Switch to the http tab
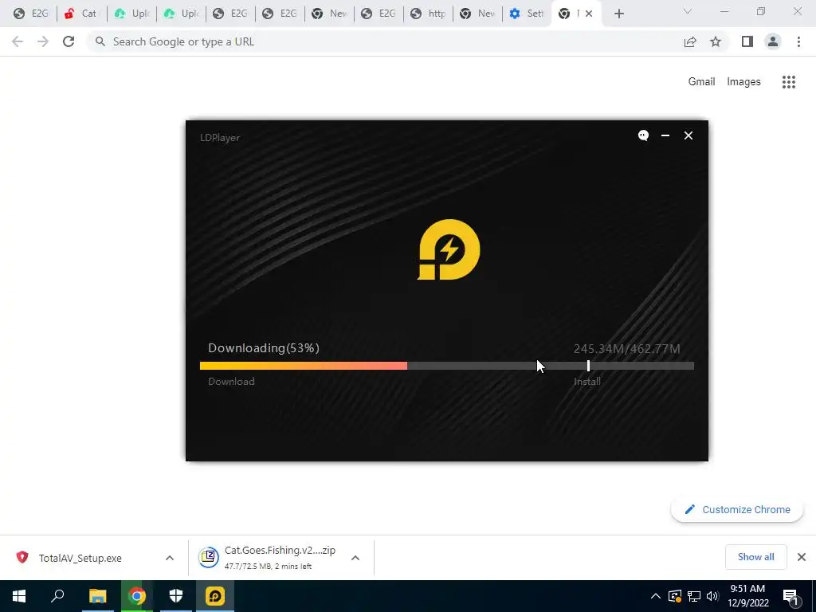Viewport: 816px width, 612px height. point(428,14)
